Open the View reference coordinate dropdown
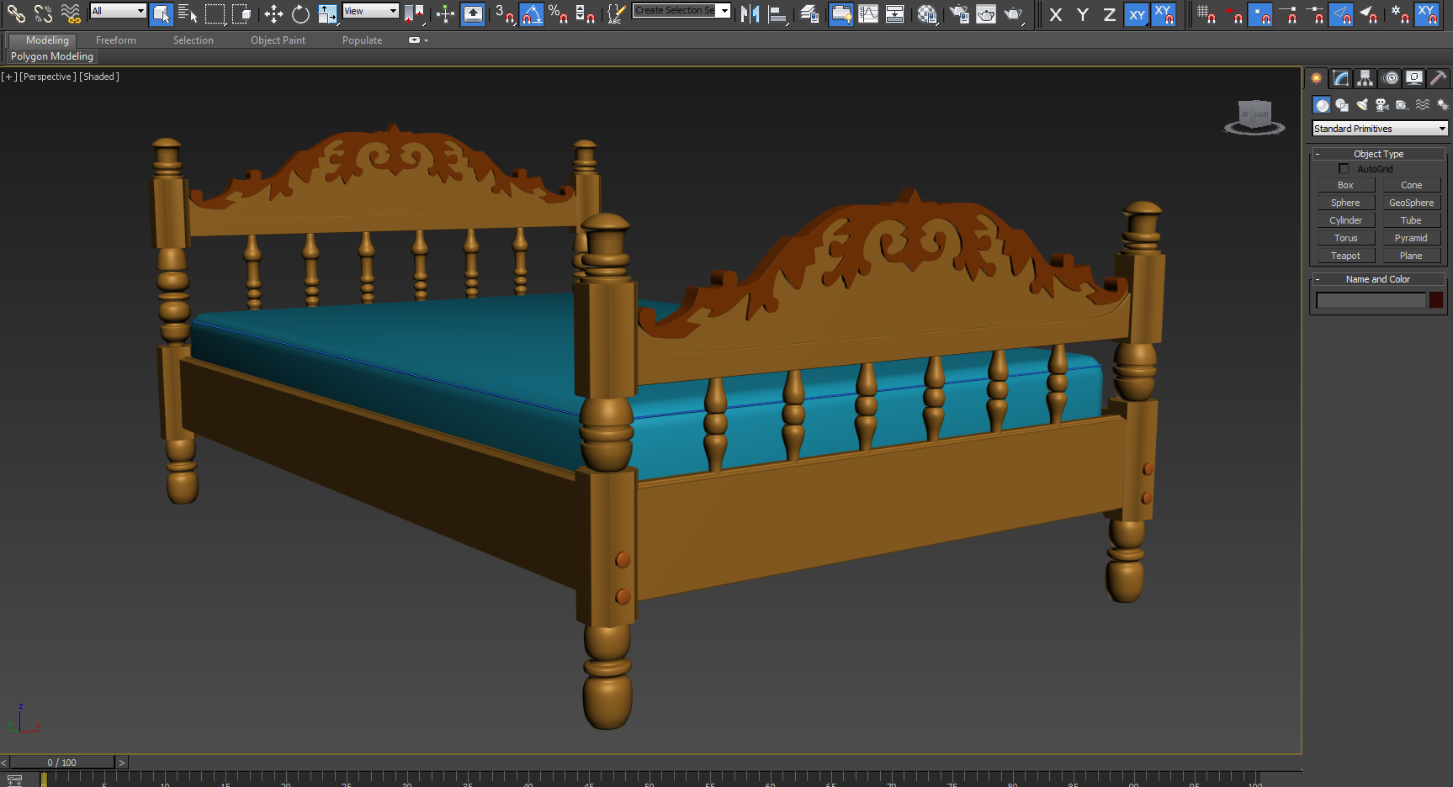The width and height of the screenshot is (1453, 787). point(370,11)
